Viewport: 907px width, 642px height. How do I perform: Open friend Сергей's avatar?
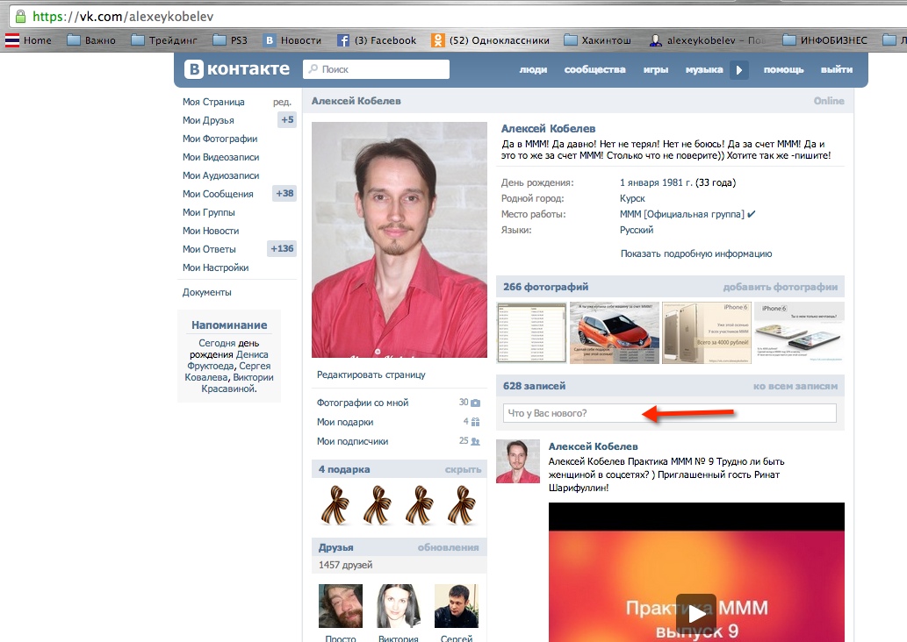(457, 605)
